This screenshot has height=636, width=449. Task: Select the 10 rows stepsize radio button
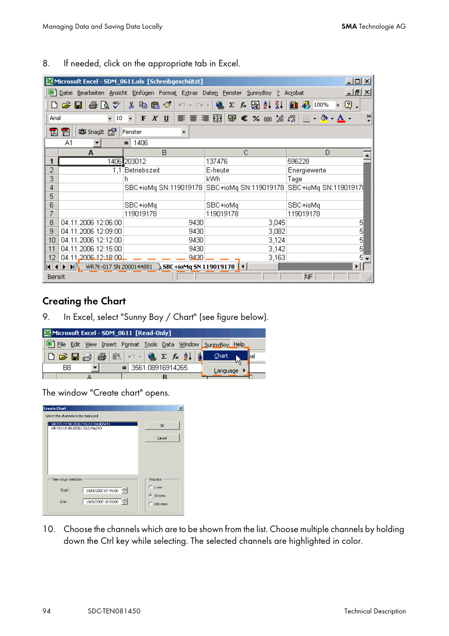coord(151,495)
